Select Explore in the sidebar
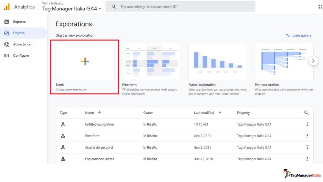 (19, 33)
